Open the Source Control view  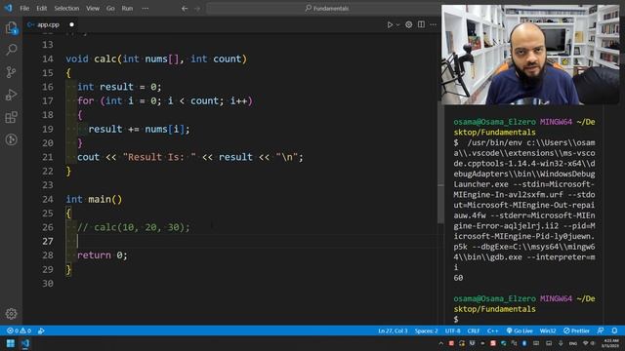coord(11,72)
